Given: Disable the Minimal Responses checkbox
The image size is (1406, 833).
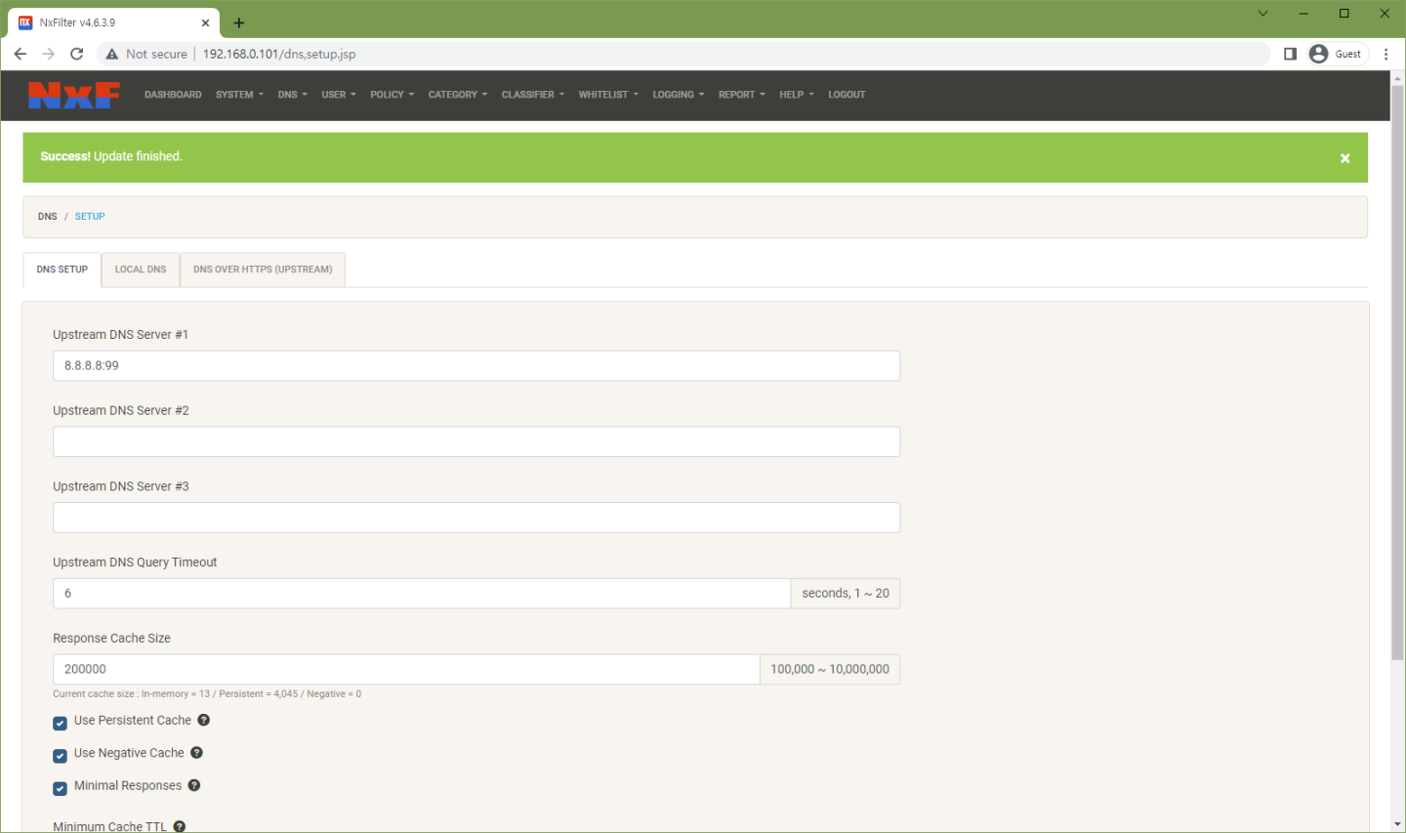Looking at the screenshot, I should 60,787.
